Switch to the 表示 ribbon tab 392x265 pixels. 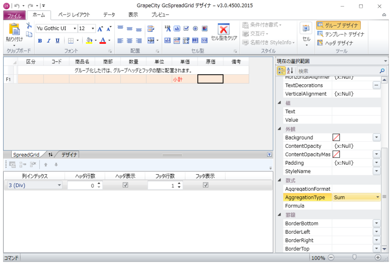click(x=133, y=15)
